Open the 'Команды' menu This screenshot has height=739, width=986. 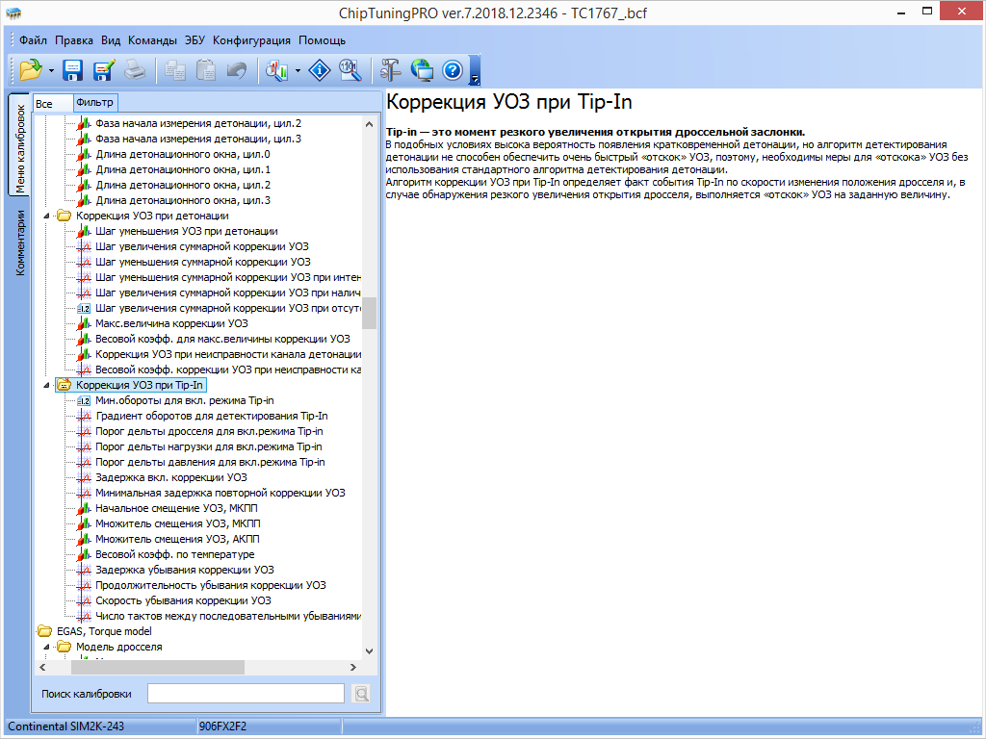coord(152,40)
